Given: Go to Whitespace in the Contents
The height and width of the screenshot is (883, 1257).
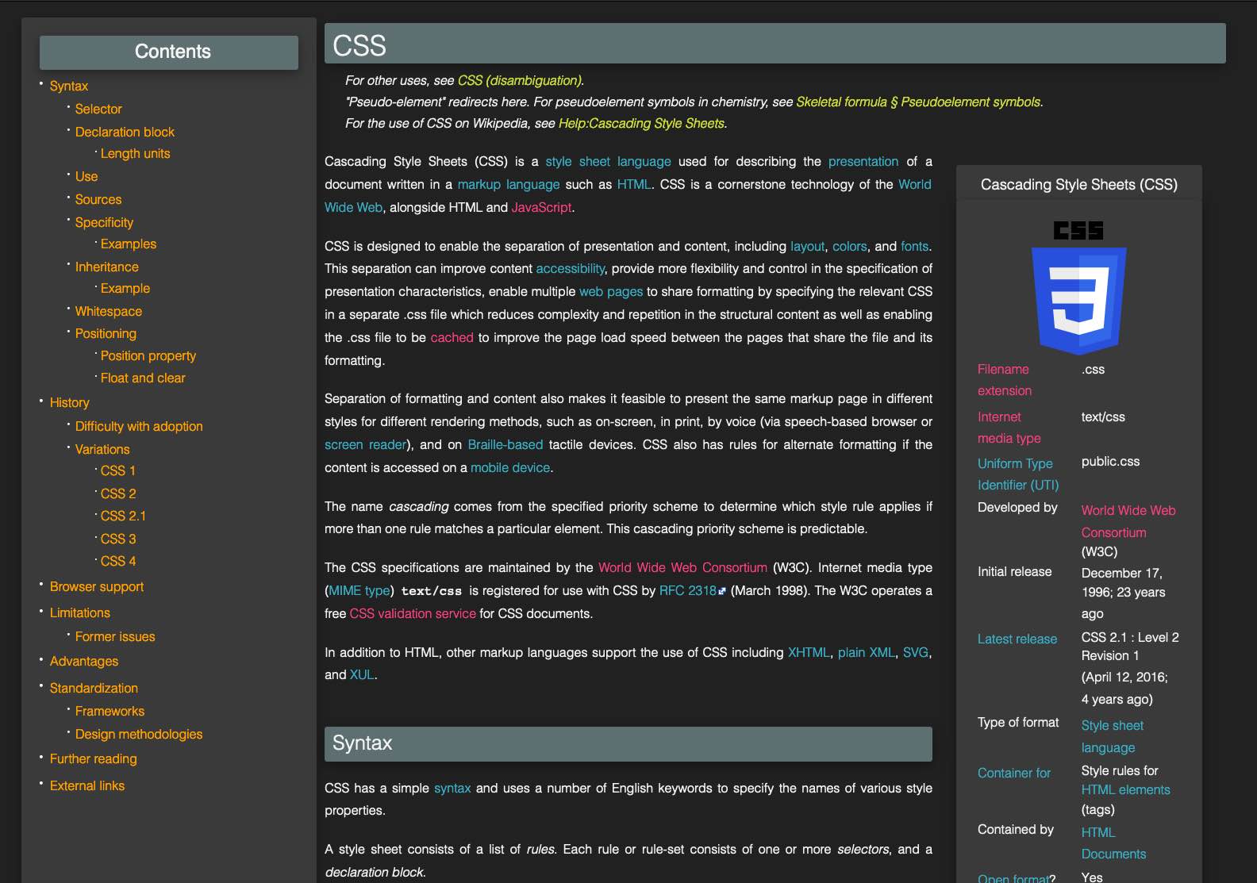Looking at the screenshot, I should click(109, 311).
